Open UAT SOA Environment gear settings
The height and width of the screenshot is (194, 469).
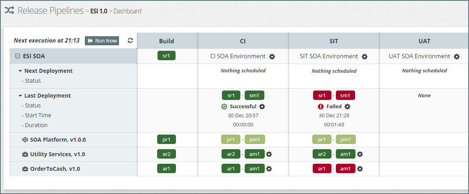coord(456,57)
